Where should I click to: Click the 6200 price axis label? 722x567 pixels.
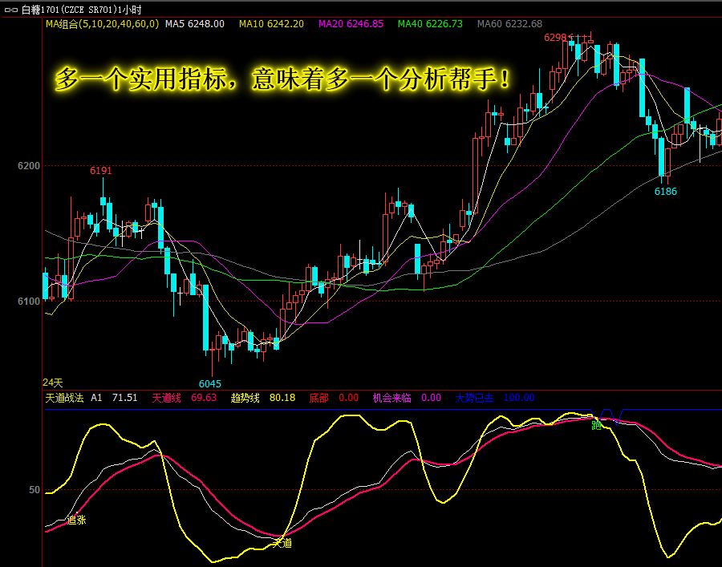point(29,166)
